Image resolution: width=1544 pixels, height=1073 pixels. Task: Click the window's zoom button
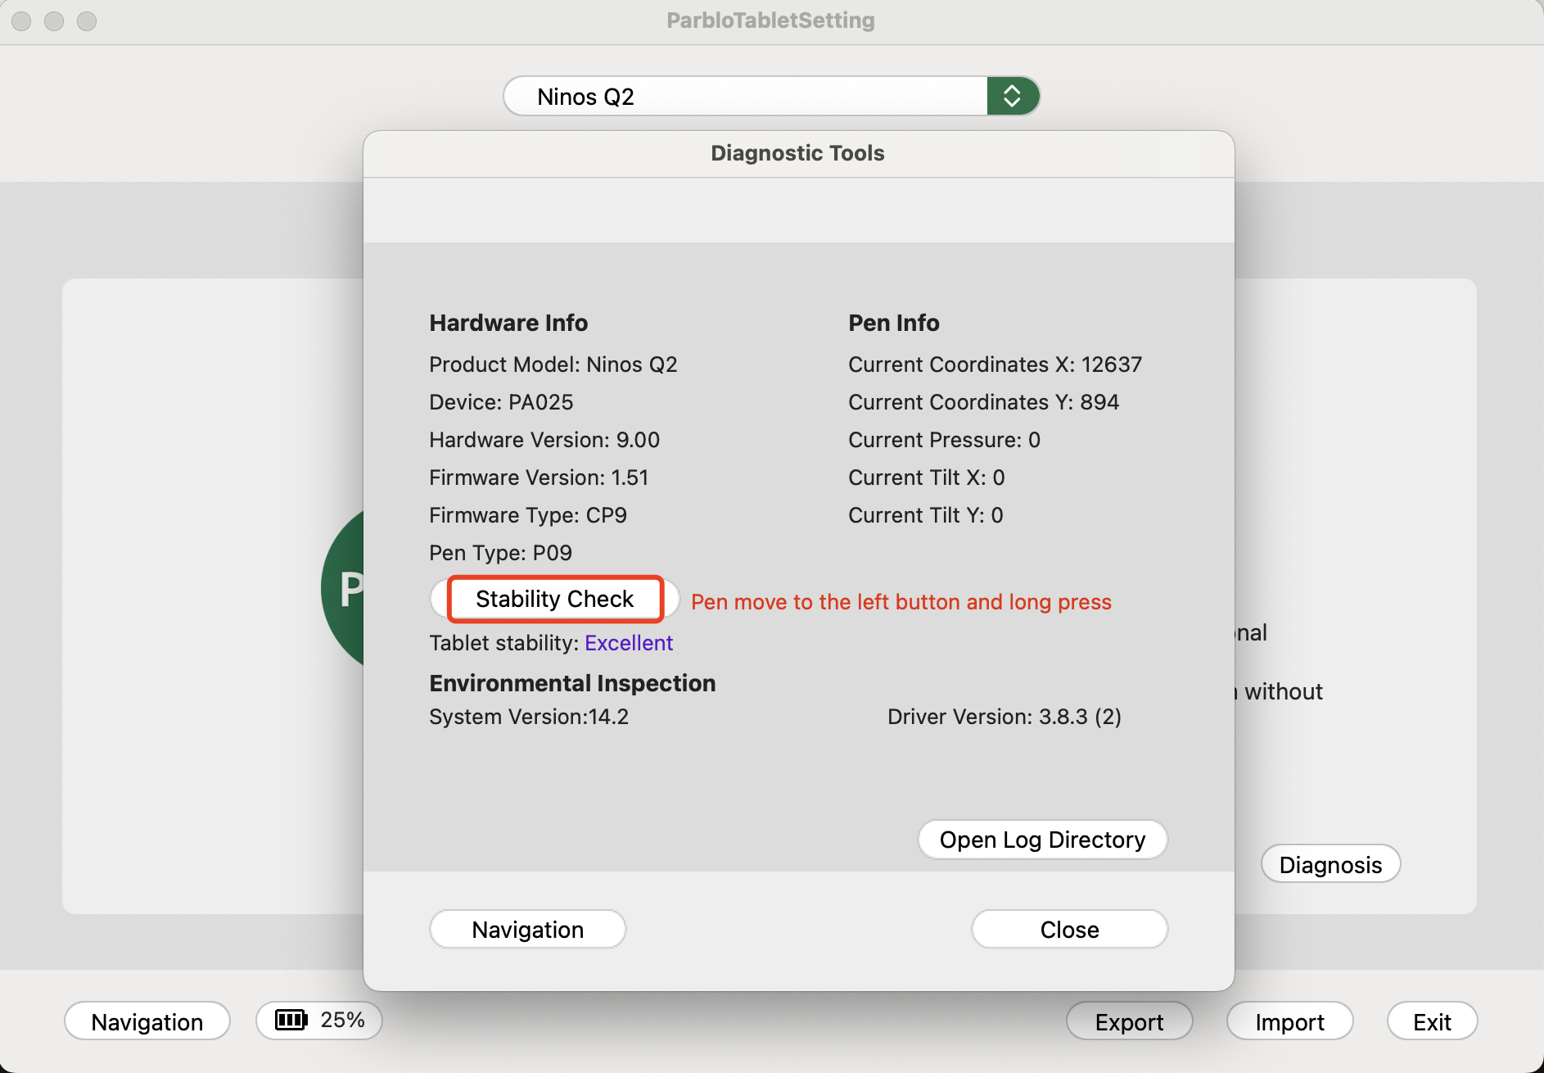click(87, 20)
